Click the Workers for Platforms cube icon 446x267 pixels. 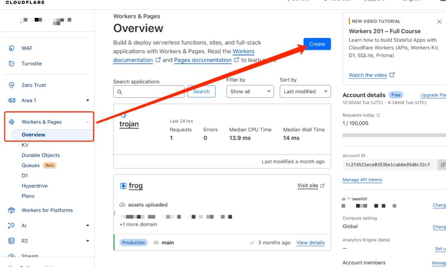pos(12,210)
